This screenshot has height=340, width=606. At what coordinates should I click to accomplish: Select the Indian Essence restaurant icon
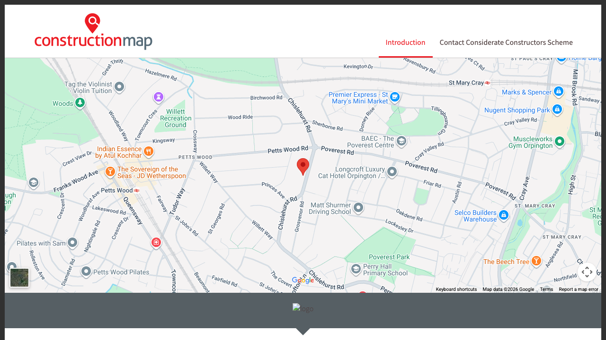[x=148, y=151]
